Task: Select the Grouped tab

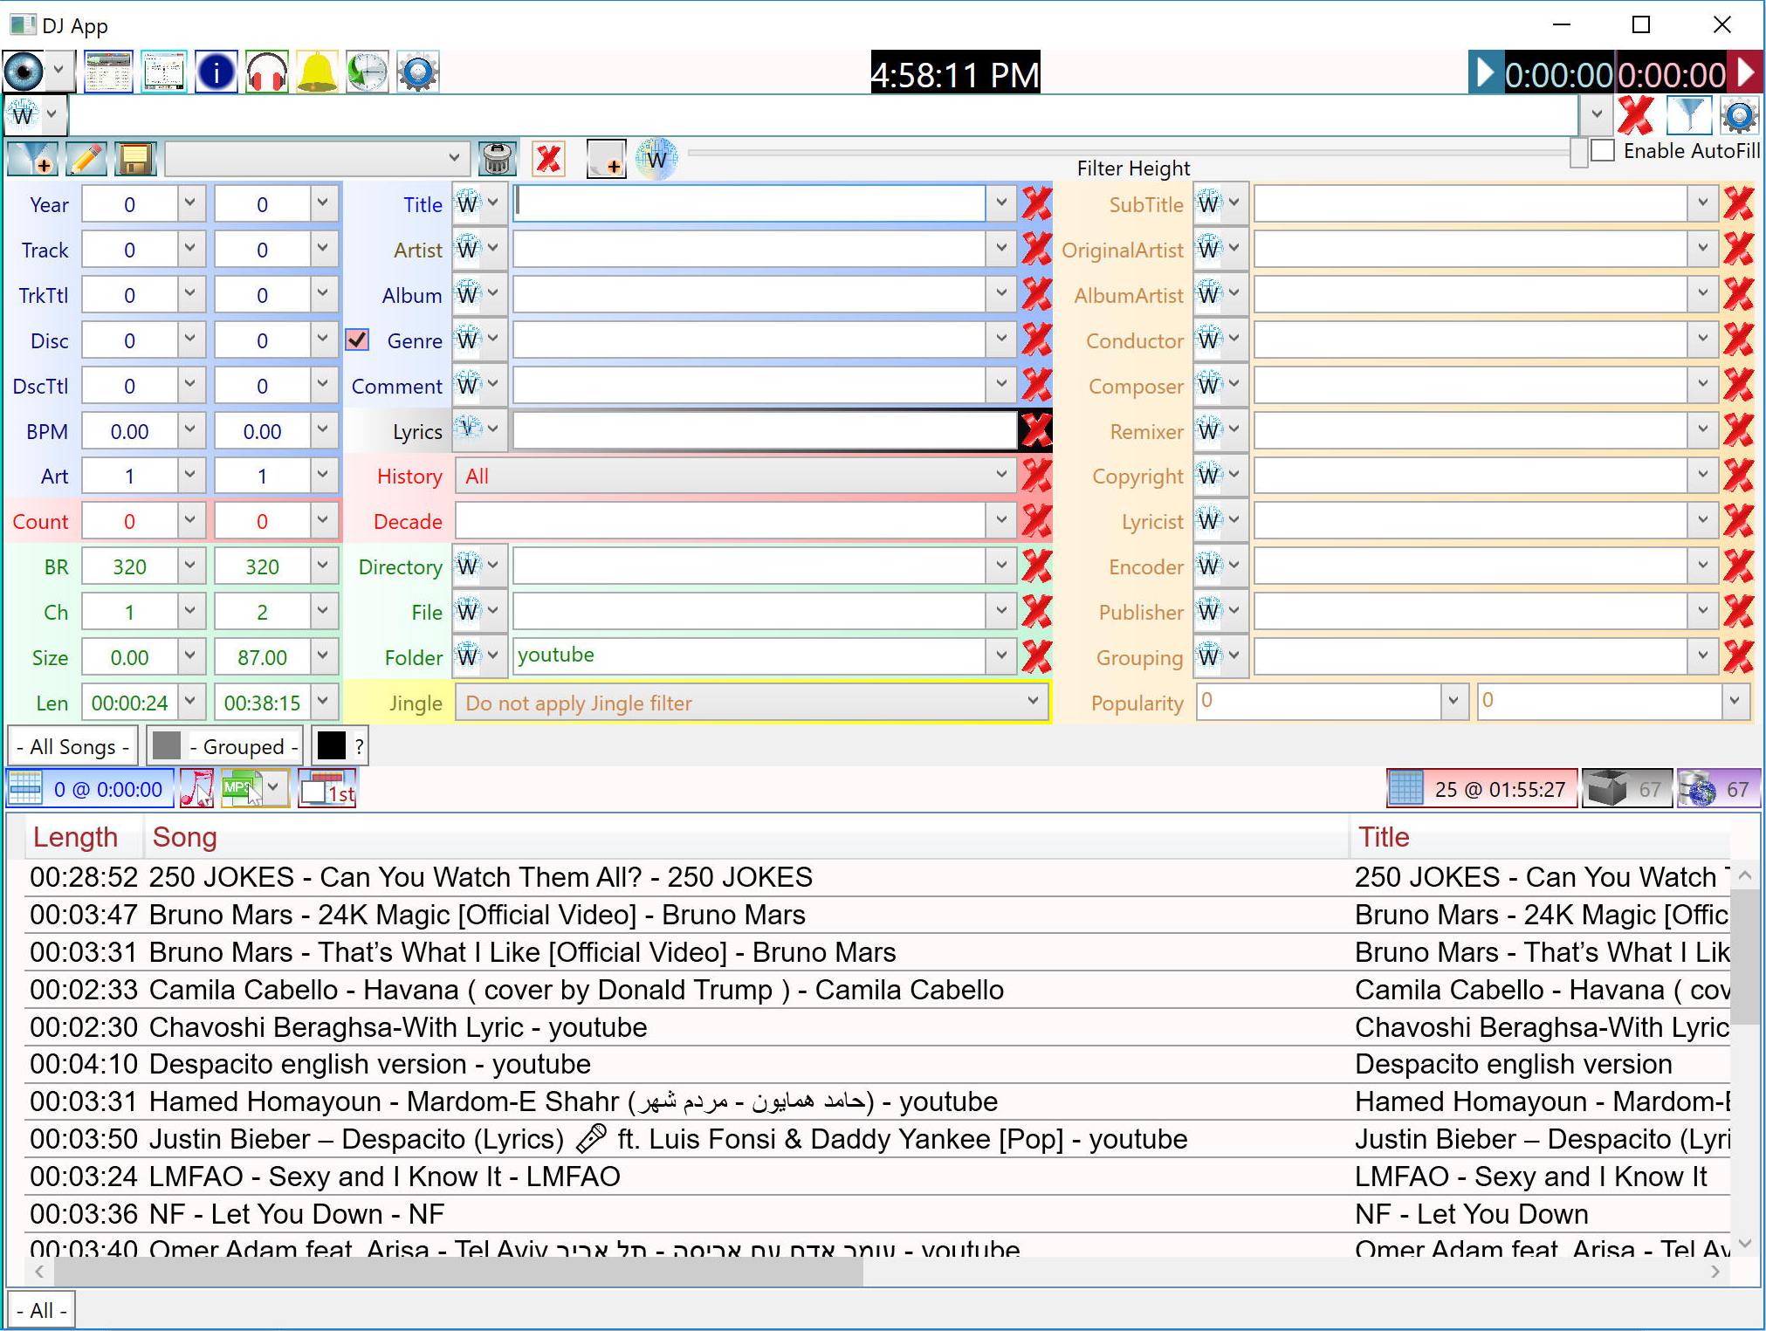Action: pyautogui.click(x=225, y=746)
